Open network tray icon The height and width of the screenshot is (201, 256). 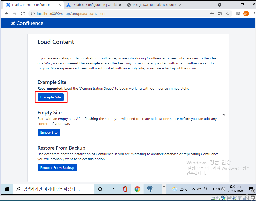point(212,189)
